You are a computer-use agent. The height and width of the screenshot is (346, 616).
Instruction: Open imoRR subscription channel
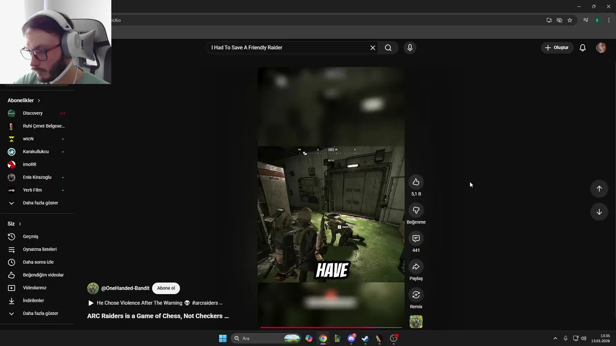click(37, 164)
